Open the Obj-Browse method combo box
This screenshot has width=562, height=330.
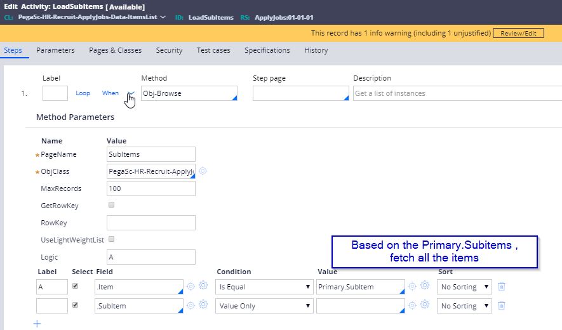click(189, 93)
